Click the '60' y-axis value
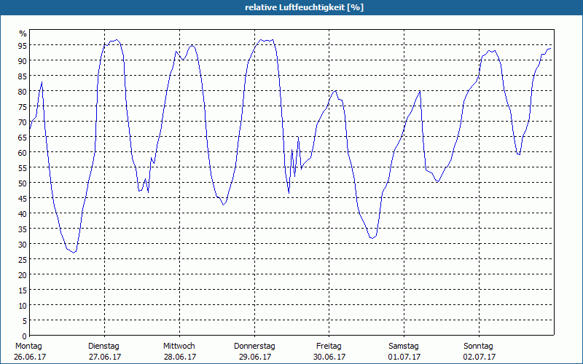 23,152
